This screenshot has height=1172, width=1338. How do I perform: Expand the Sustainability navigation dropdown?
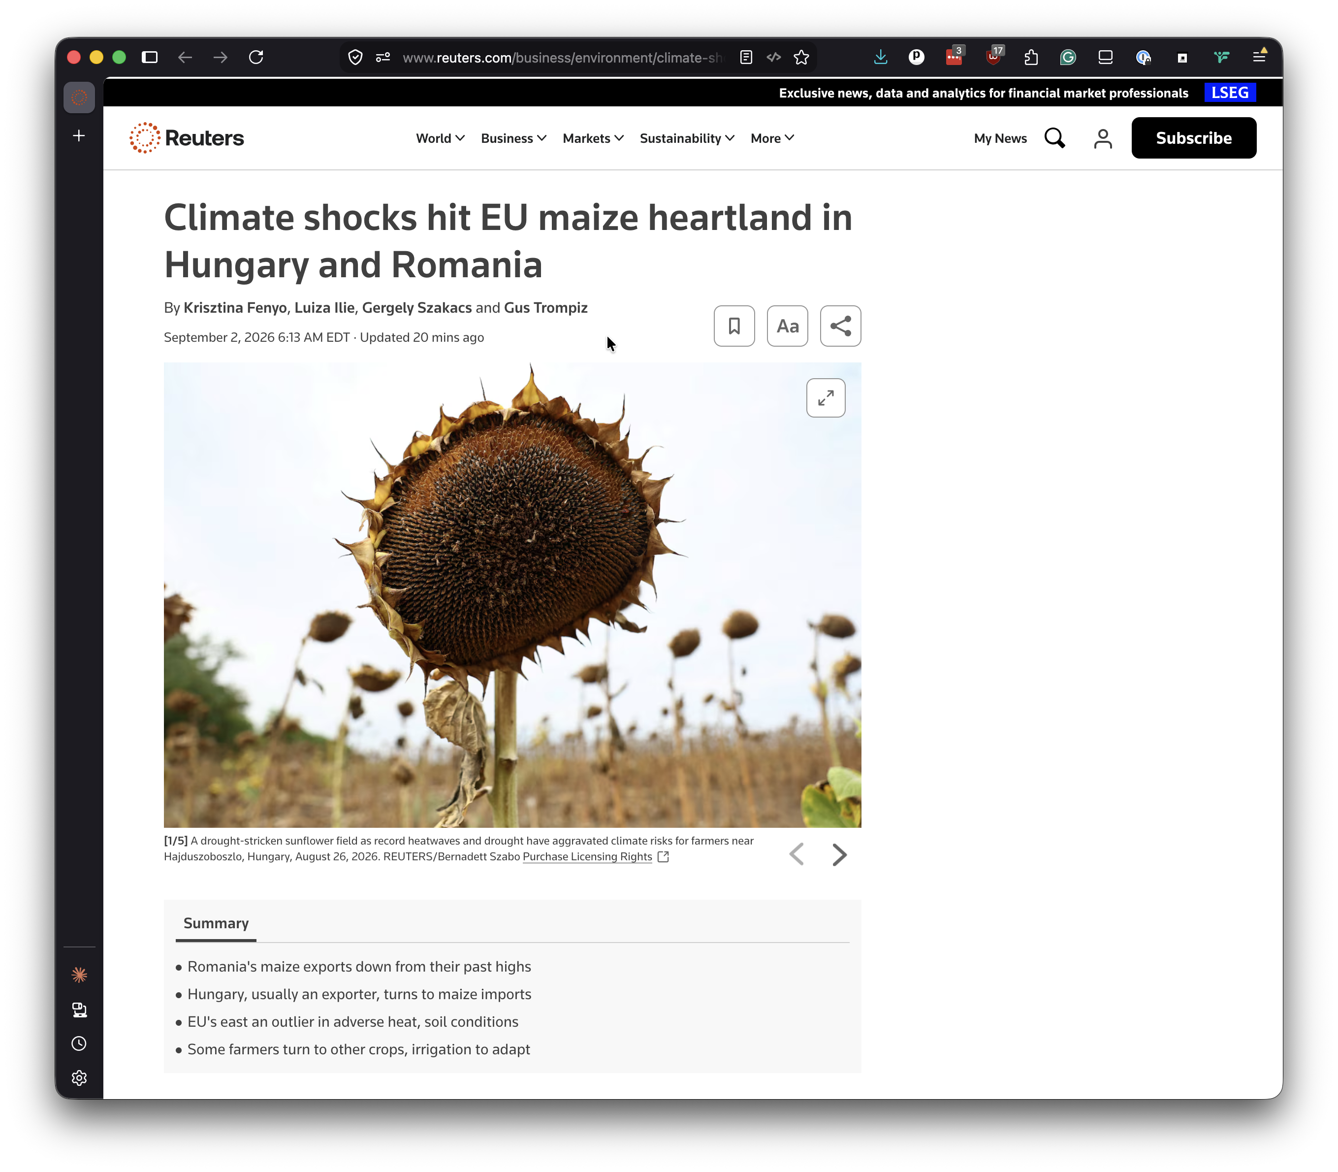[x=687, y=138]
